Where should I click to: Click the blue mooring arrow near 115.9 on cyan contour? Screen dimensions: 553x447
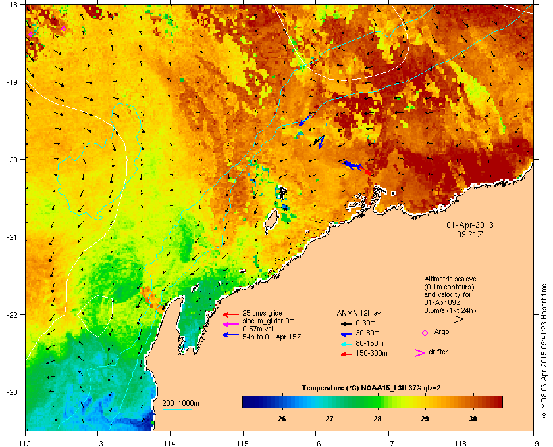[305, 120]
